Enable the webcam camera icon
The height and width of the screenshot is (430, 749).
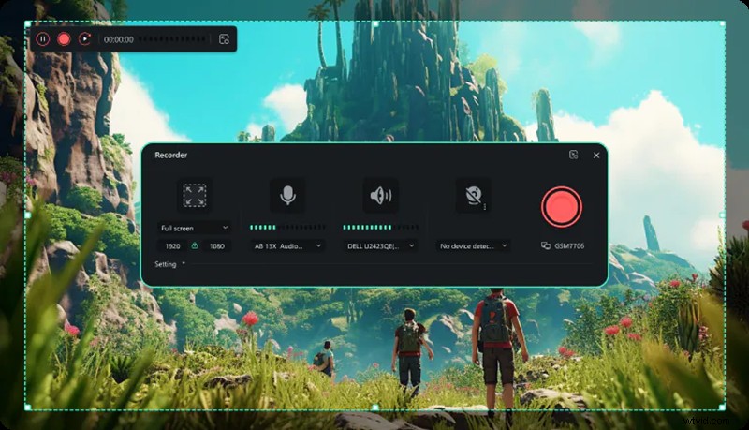(473, 195)
